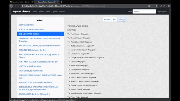Click the new identity broom icon

pyautogui.click(x=164, y=6)
